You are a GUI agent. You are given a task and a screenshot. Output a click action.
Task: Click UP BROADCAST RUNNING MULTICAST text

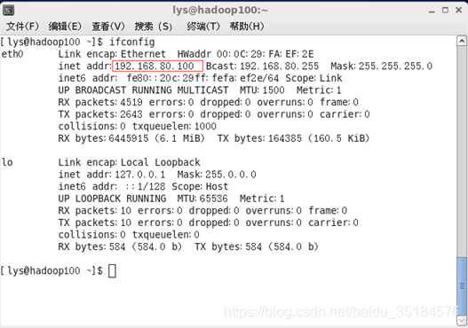coord(143,90)
